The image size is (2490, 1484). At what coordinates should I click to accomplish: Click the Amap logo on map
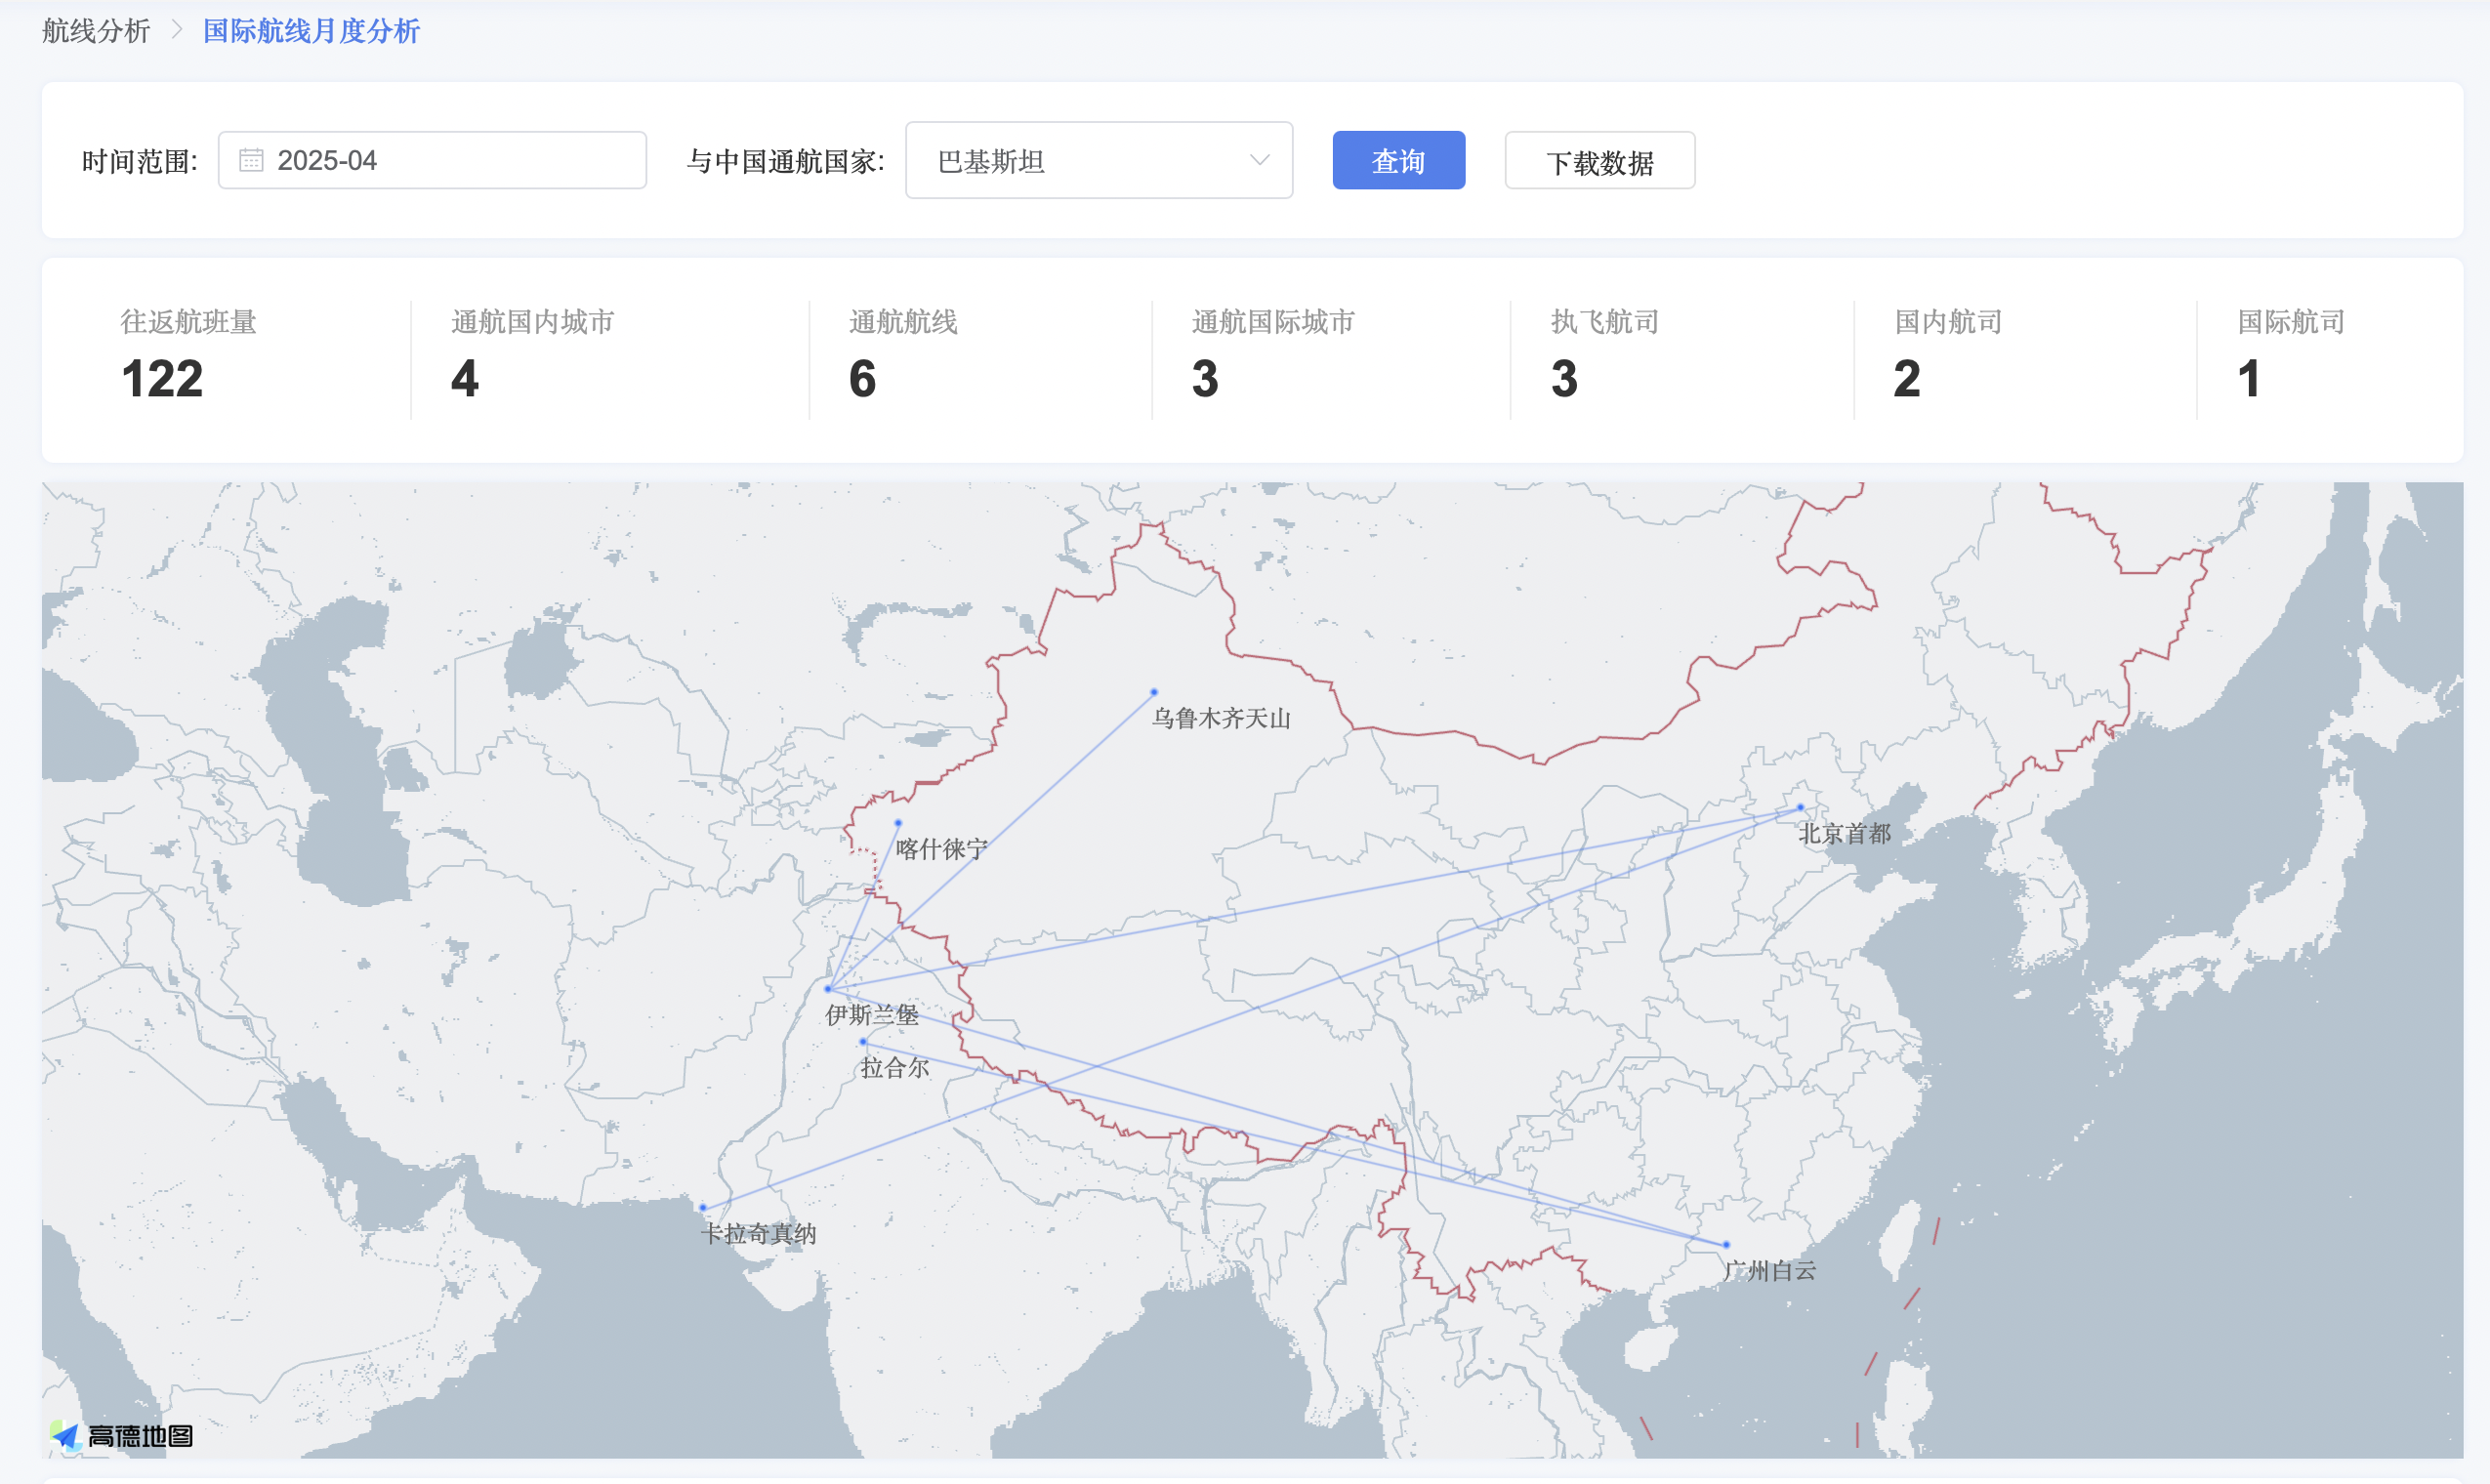click(121, 1436)
